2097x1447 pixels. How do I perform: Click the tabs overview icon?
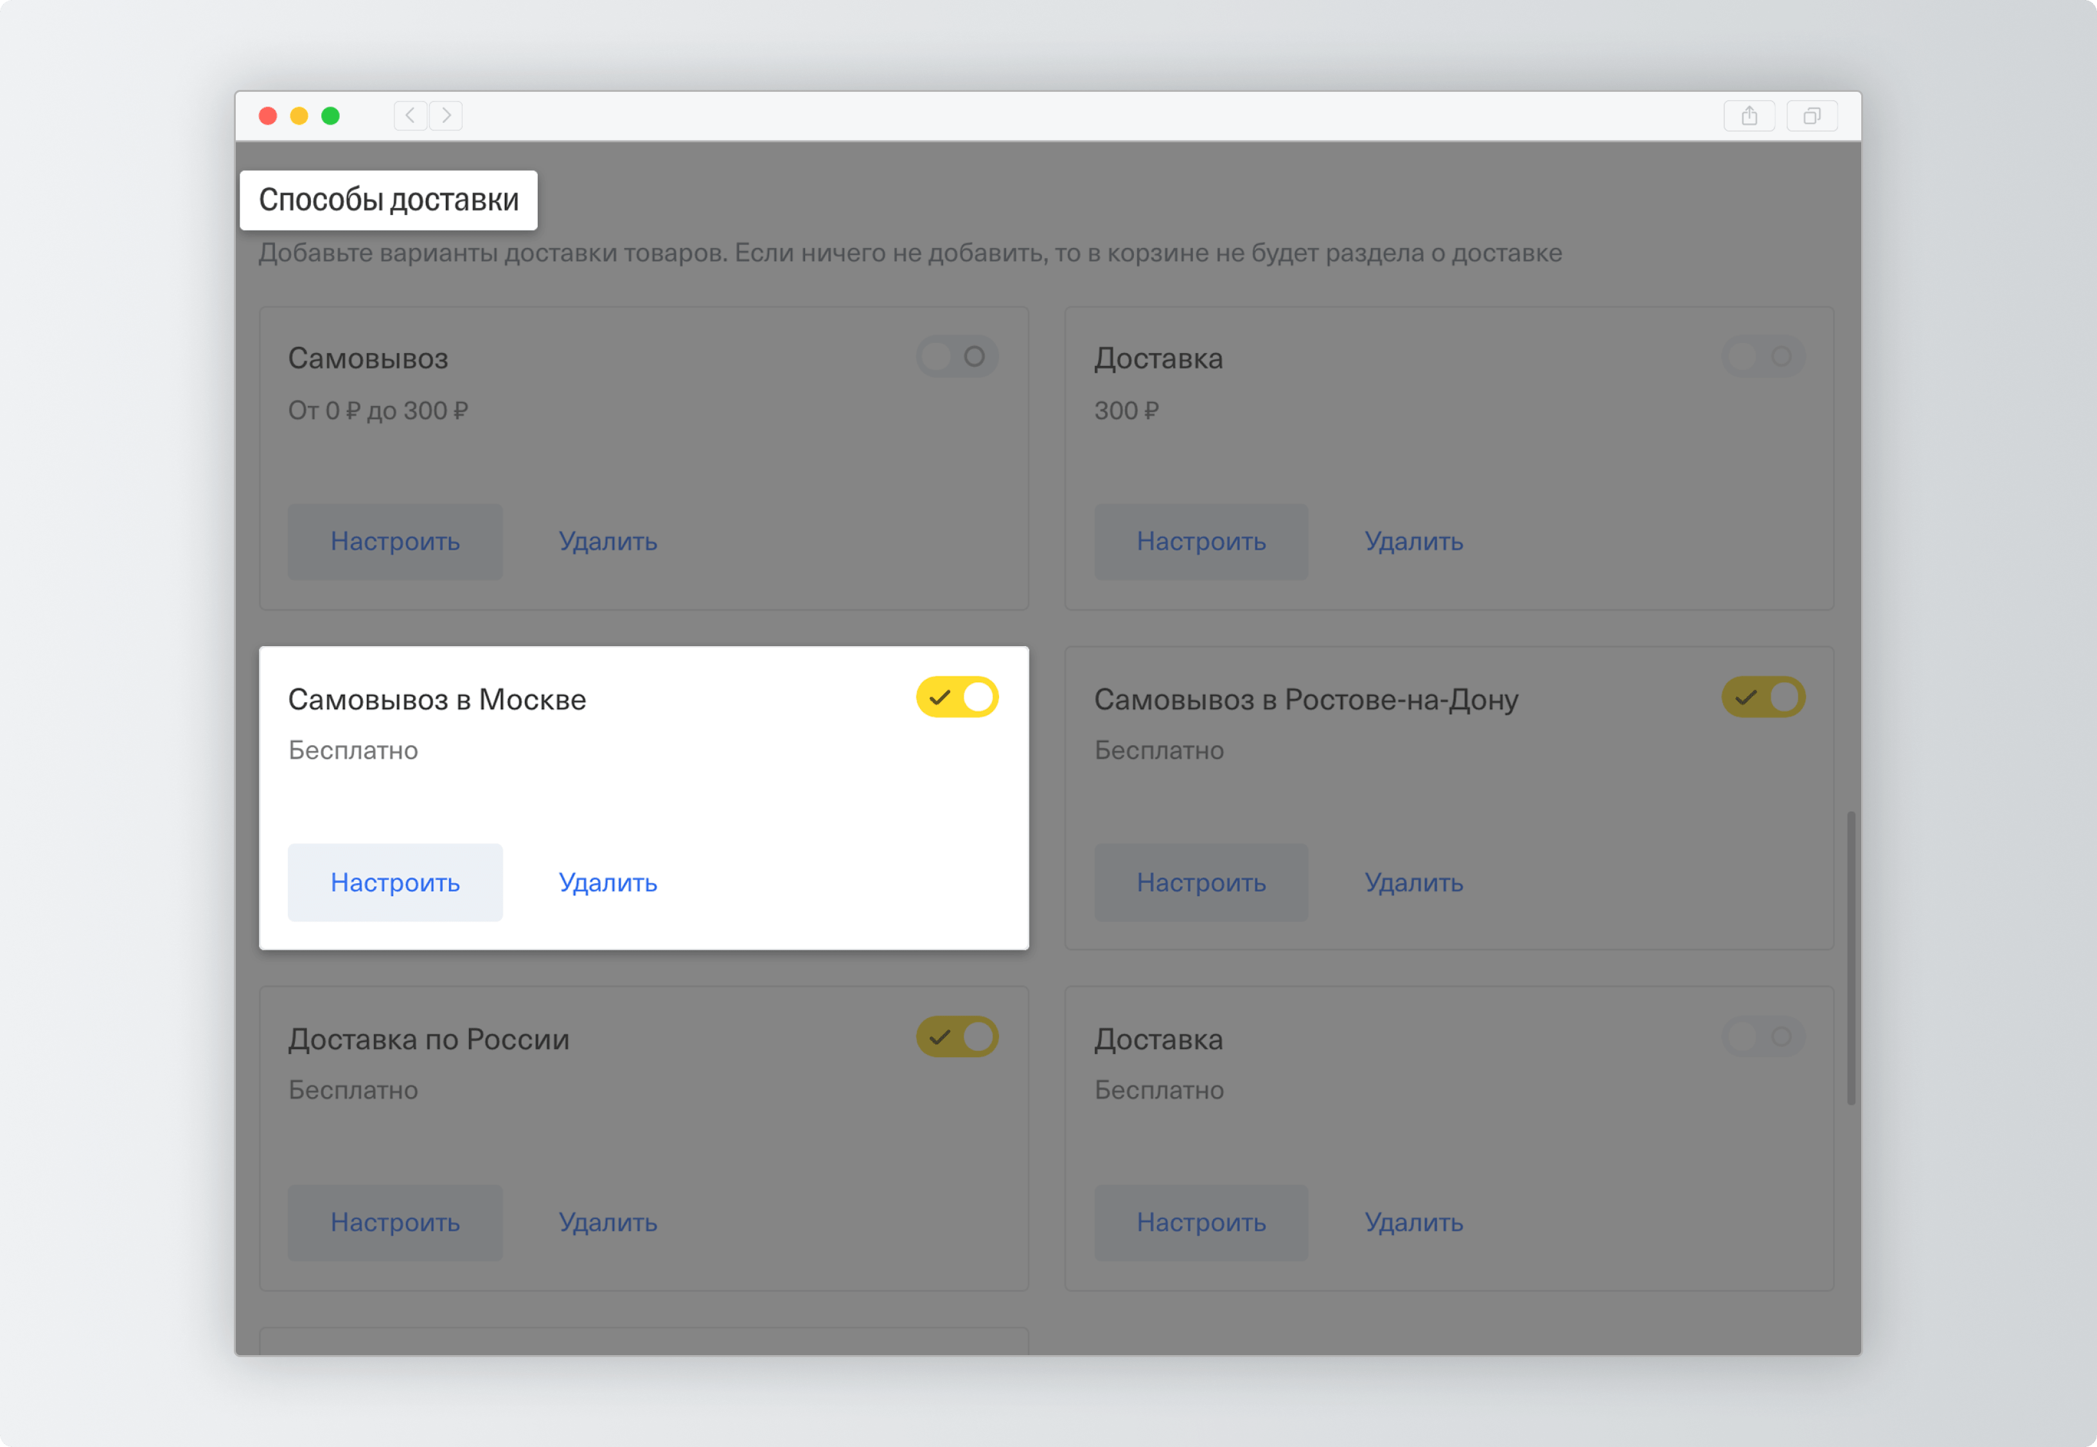click(1811, 116)
